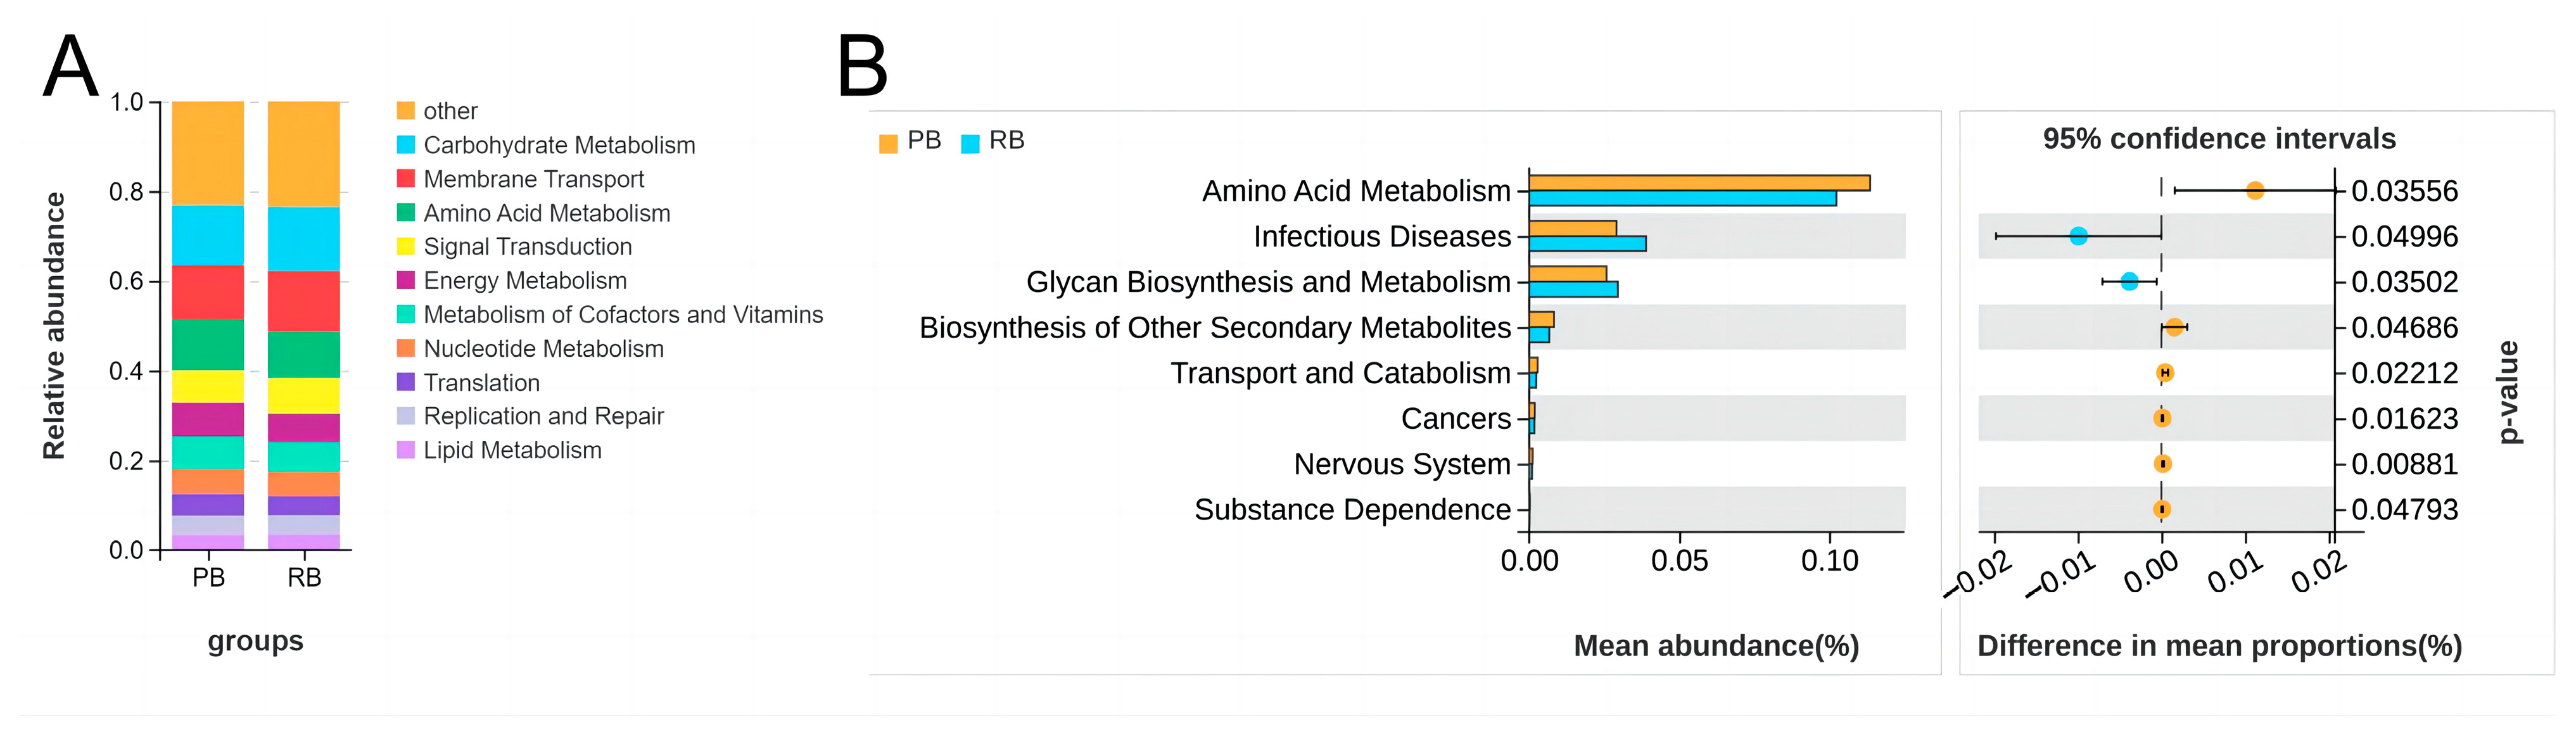
Task: Click the Replication and Repair legend label
Action: (543, 416)
